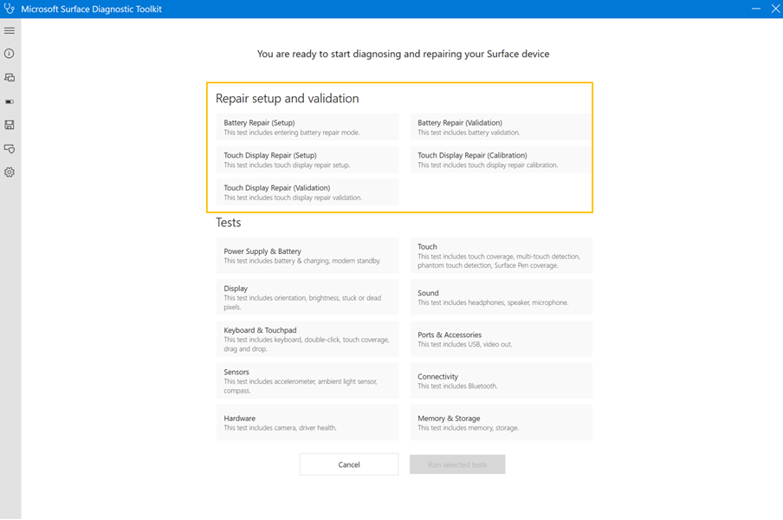Click the Cancel button
Screen dimensions: 783x520
point(348,464)
